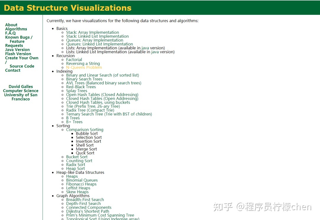Open Counting Sort visualization
320x220 pixels.
(x=79, y=161)
